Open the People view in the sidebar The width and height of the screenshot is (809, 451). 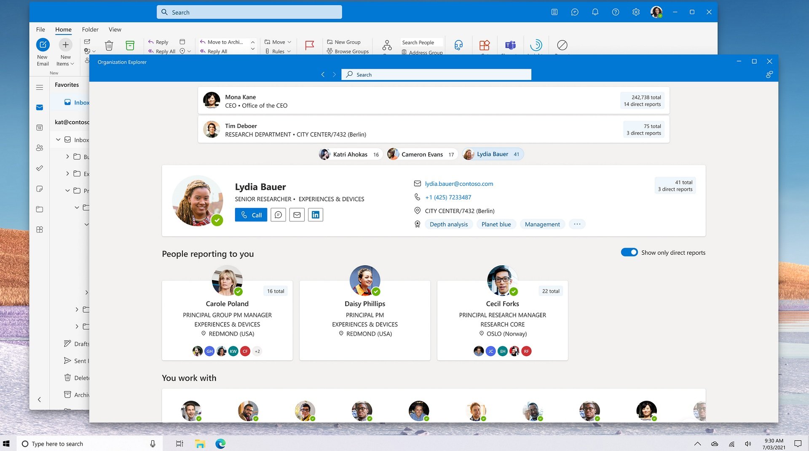39,147
